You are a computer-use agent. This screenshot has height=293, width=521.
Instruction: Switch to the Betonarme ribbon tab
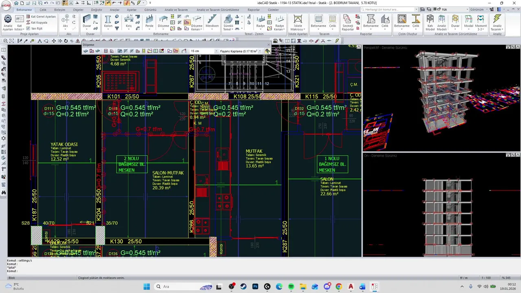tap(24, 10)
